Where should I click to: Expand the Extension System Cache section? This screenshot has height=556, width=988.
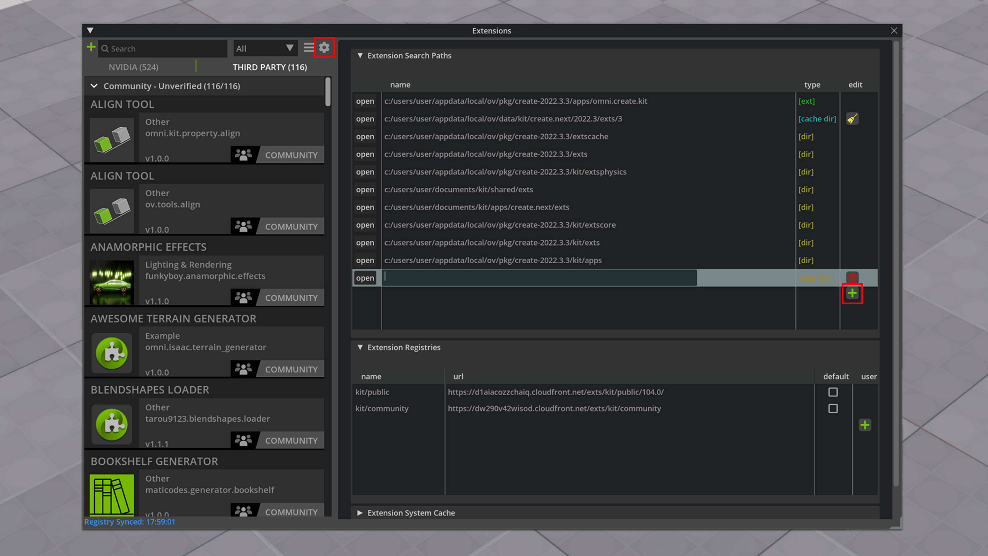point(360,513)
